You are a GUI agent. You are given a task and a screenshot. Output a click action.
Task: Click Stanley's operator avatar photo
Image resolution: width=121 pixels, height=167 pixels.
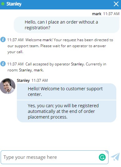[8, 86]
